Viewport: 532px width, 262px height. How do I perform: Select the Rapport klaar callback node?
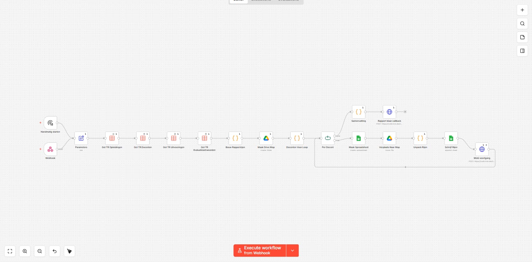[x=389, y=112]
